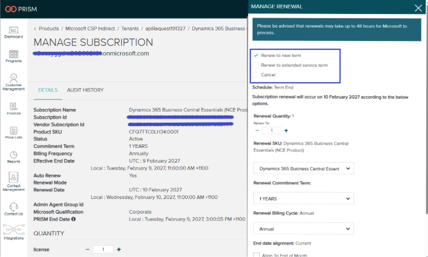Decrease the license quantity with minus
The image size is (428, 257).
(87, 249)
